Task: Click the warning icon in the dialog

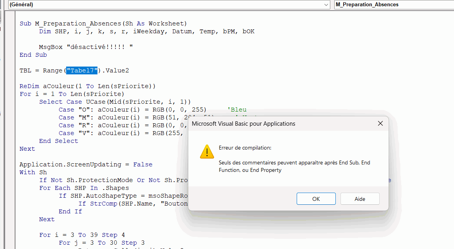Action: pyautogui.click(x=207, y=152)
